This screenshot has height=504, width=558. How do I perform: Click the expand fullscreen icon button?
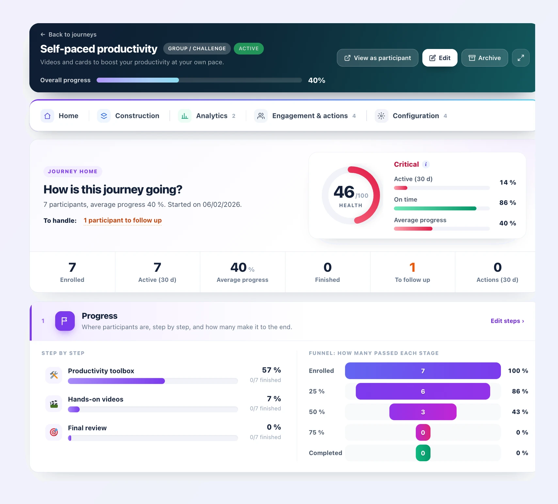tap(521, 58)
